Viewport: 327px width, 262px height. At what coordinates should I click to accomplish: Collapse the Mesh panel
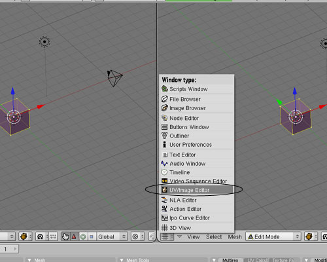tap(29, 260)
